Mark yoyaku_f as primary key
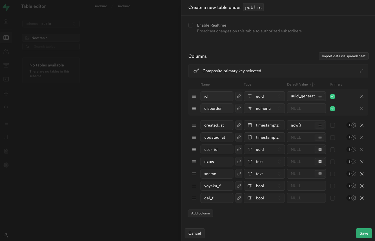The height and width of the screenshot is (241, 375). coord(333,186)
